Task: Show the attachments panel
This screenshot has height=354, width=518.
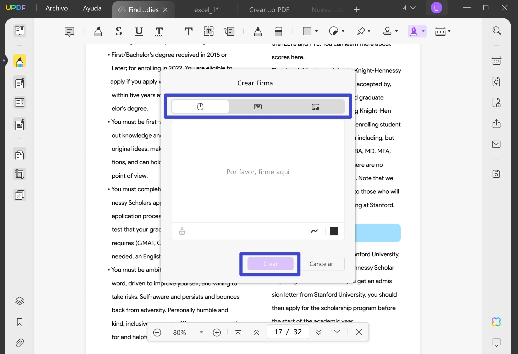Action: (x=20, y=343)
